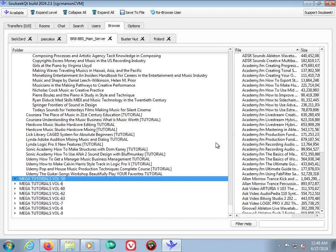Select folder Nicholas Cook Music as Creative Practice
336x252 pixels.
click(x=68, y=90)
